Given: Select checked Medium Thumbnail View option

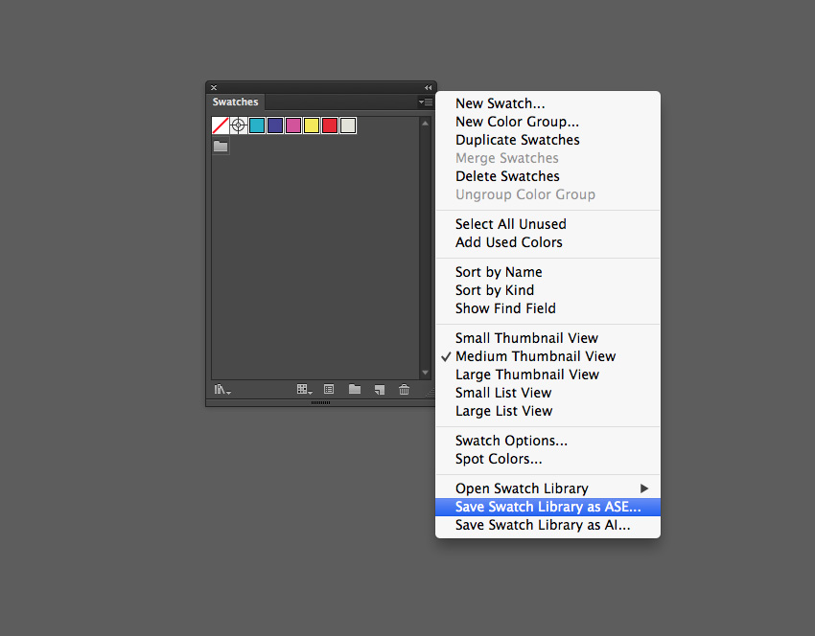Looking at the screenshot, I should 547,356.
